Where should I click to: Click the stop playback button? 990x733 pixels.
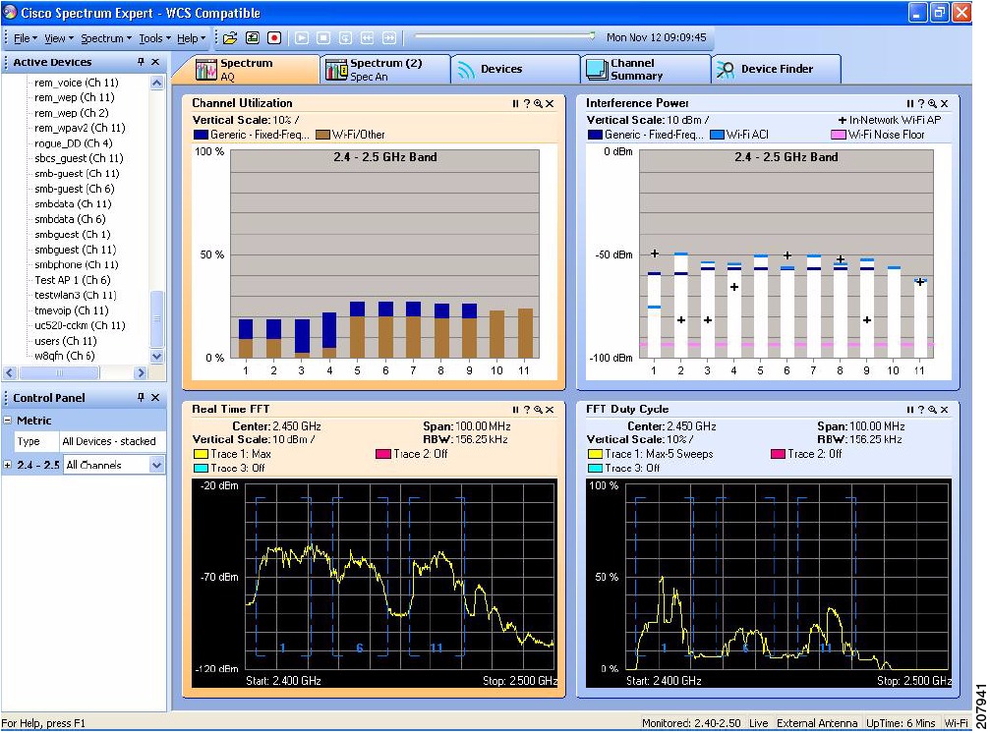[323, 38]
